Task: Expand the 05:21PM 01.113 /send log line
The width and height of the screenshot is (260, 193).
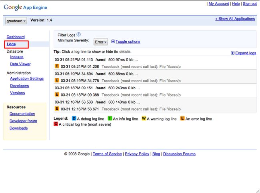Action: [155, 60]
